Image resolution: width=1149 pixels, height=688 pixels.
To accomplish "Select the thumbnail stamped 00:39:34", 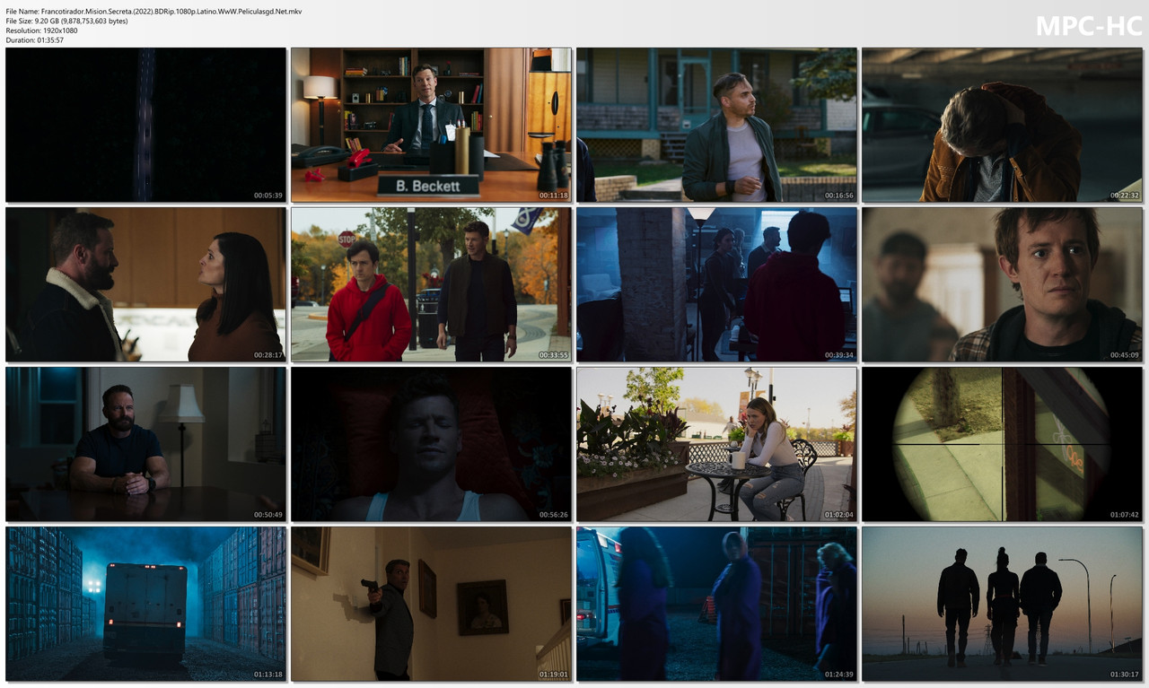I will click(716, 284).
